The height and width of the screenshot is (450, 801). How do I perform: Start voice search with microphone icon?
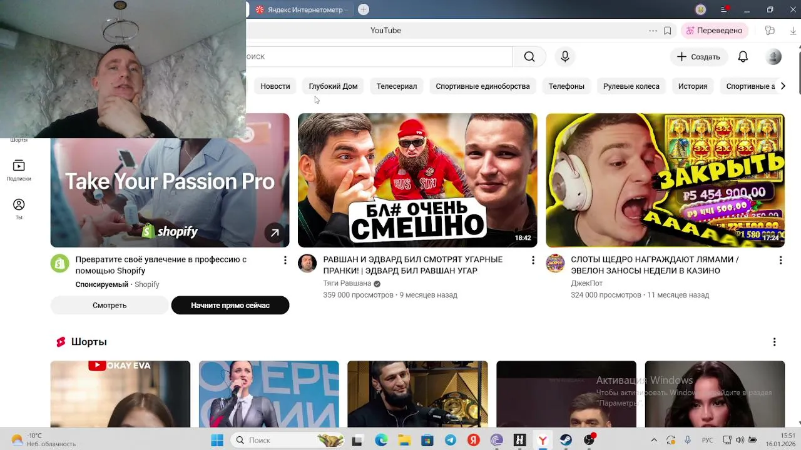tap(565, 57)
